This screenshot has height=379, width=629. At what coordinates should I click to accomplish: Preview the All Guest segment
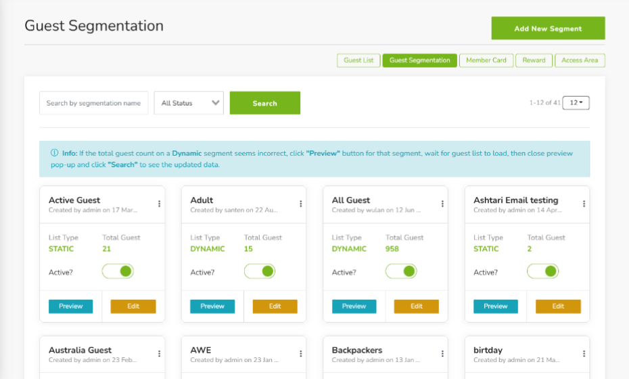(354, 307)
